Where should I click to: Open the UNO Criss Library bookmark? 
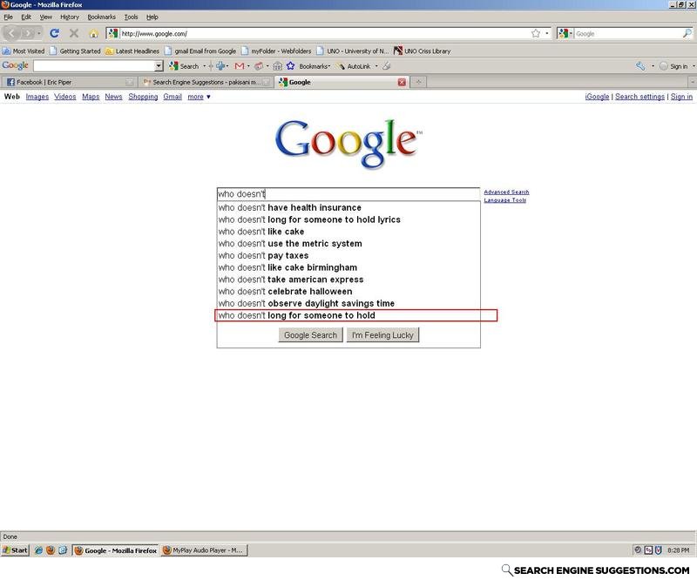pos(423,51)
